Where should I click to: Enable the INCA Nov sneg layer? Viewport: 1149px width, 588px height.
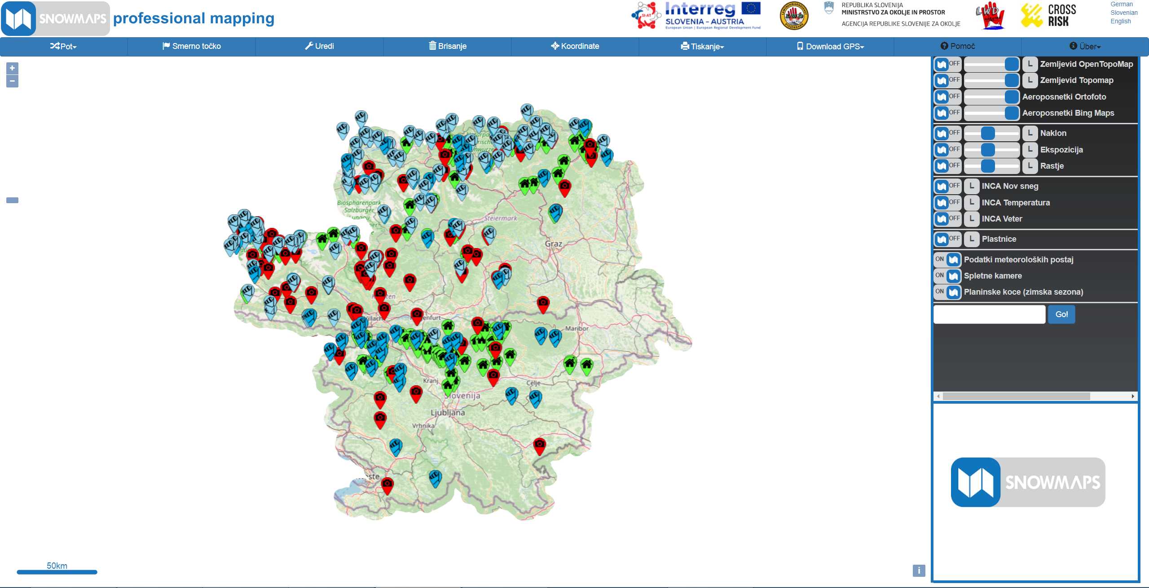947,186
